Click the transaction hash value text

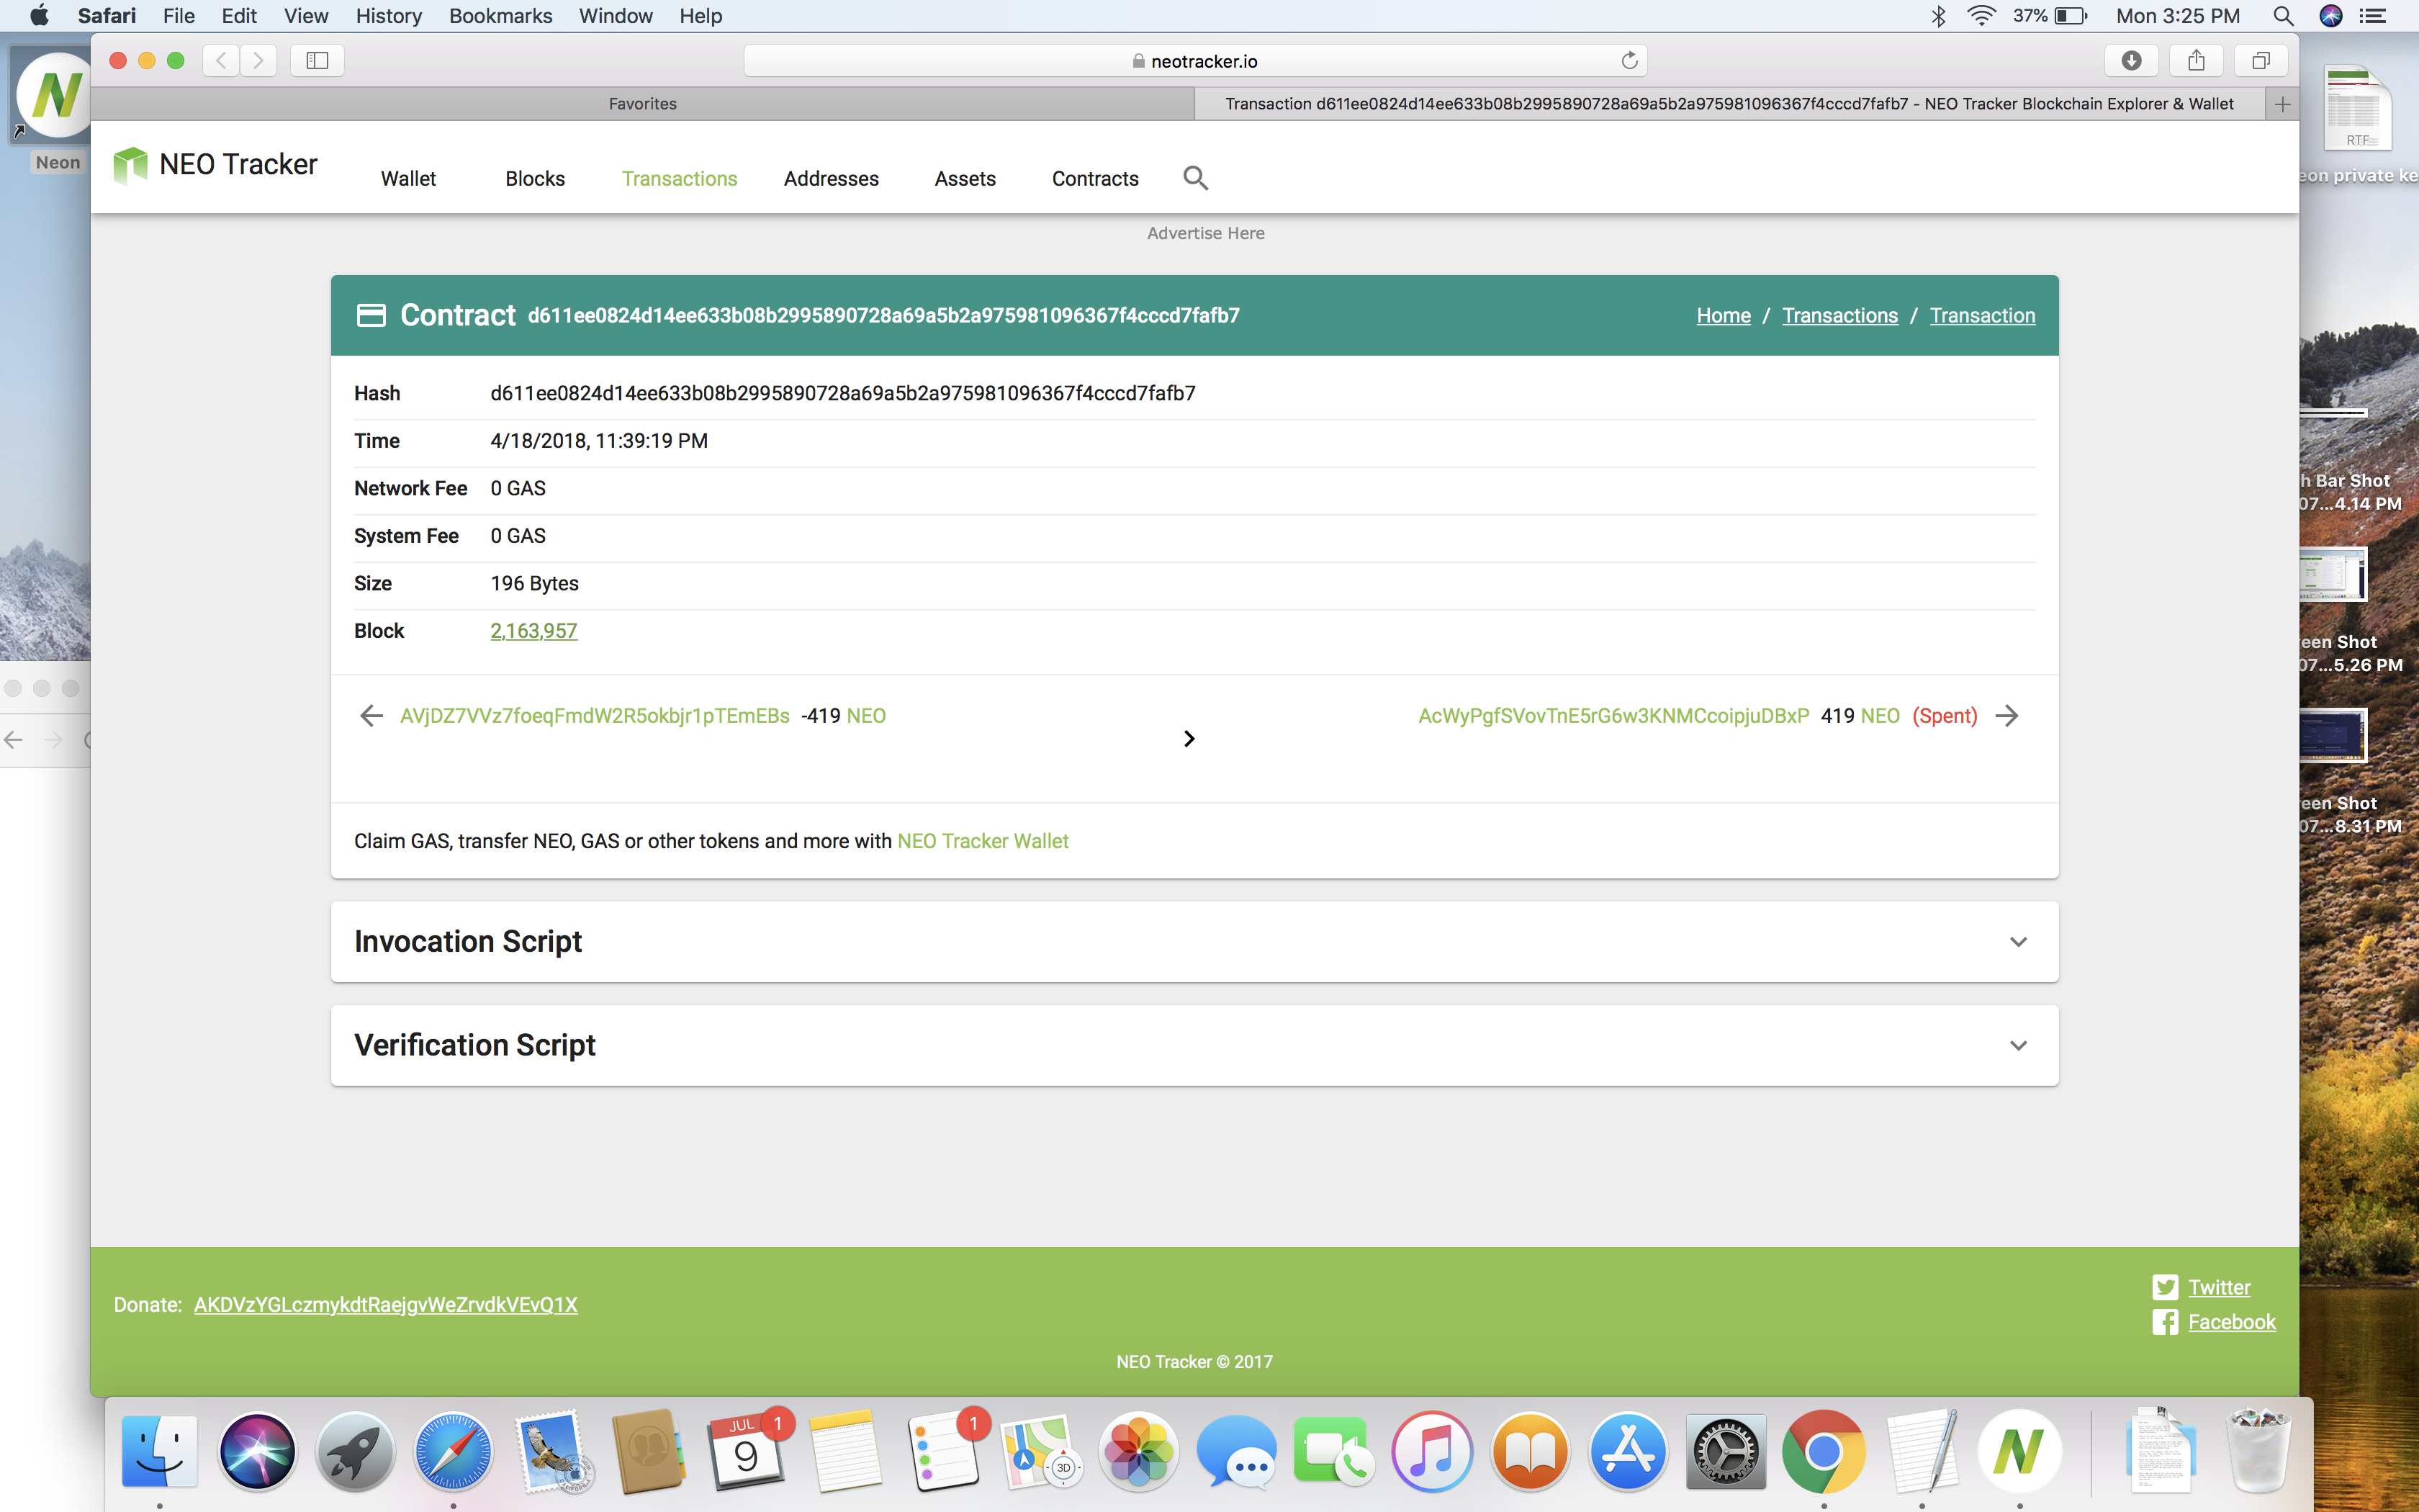pyautogui.click(x=842, y=394)
